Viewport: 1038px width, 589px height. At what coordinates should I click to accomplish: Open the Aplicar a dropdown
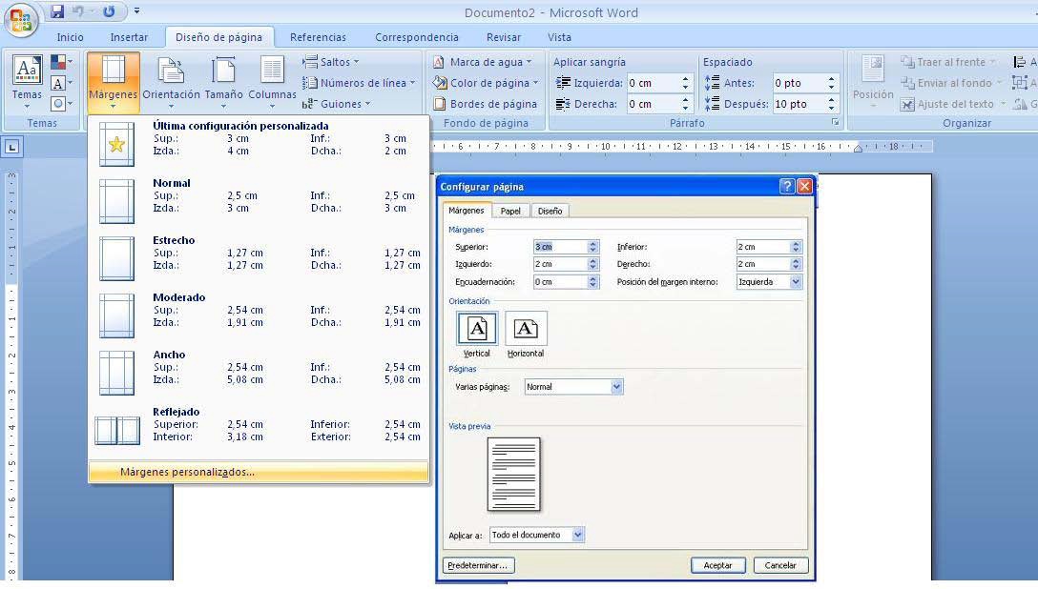(537, 535)
